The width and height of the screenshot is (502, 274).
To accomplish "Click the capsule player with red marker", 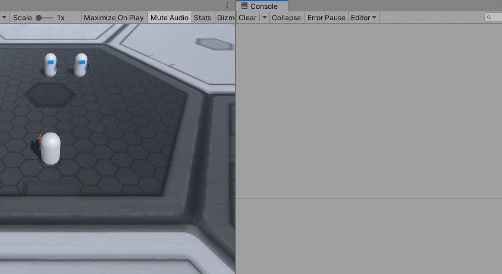I will click(50, 149).
